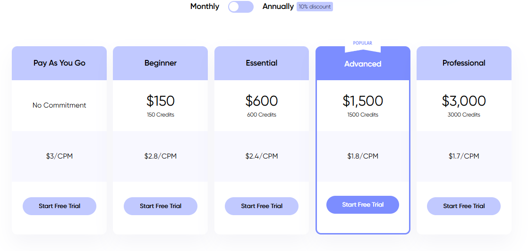
Task: Click the 10% discount badge
Action: point(315,7)
